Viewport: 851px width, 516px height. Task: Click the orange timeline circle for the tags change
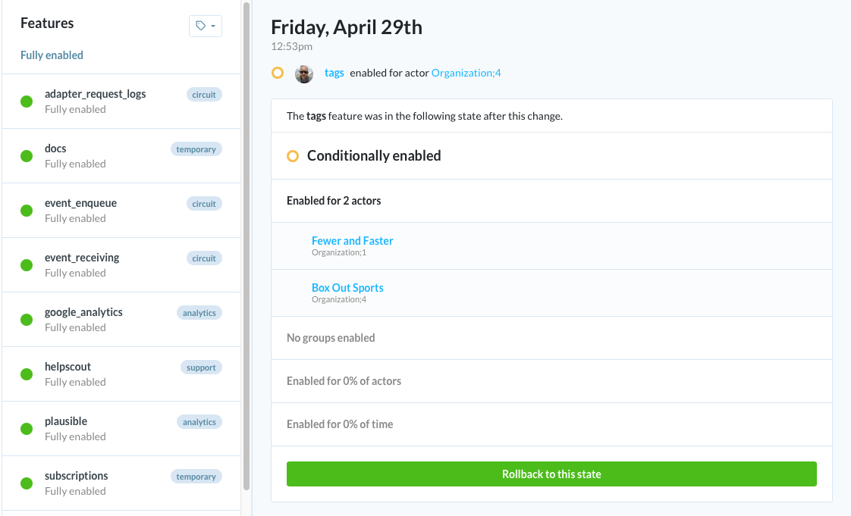pos(278,73)
